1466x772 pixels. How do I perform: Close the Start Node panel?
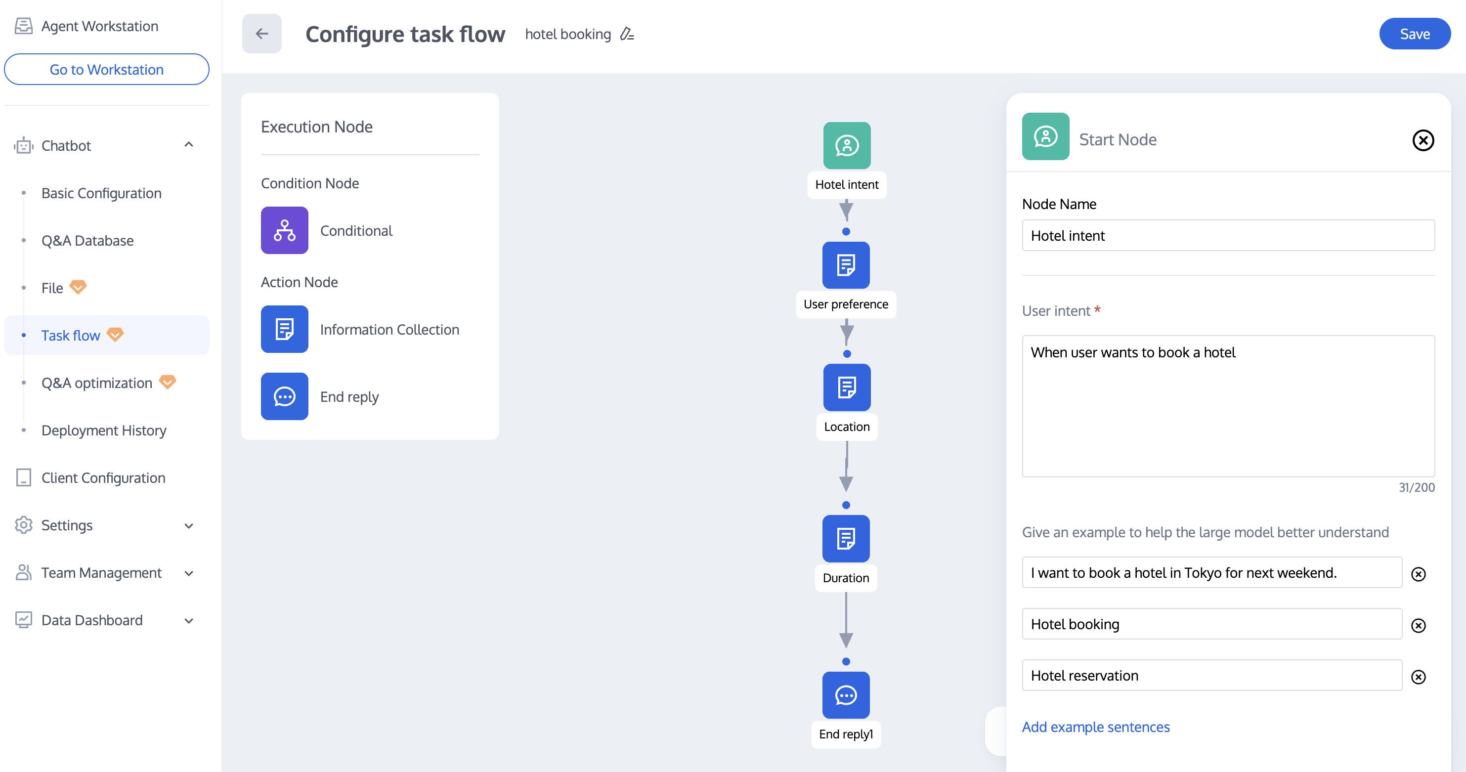[1423, 140]
